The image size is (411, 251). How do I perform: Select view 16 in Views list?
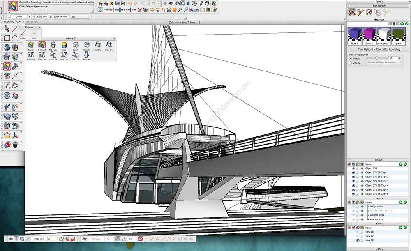pyautogui.click(x=369, y=232)
